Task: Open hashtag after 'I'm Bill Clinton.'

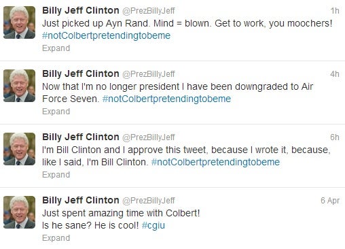Action: point(215,163)
